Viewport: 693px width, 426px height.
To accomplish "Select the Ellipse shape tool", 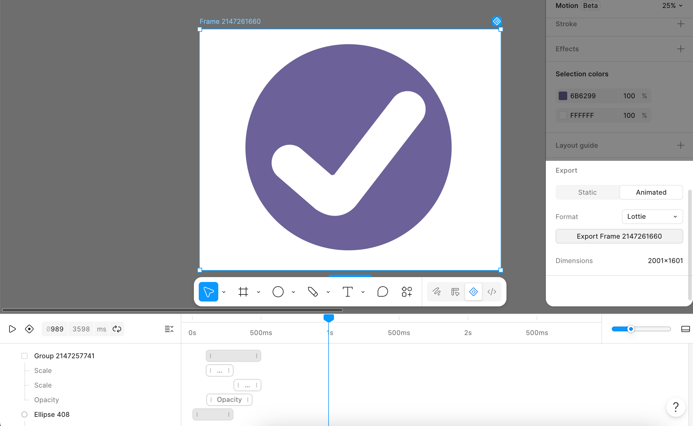I will click(278, 292).
